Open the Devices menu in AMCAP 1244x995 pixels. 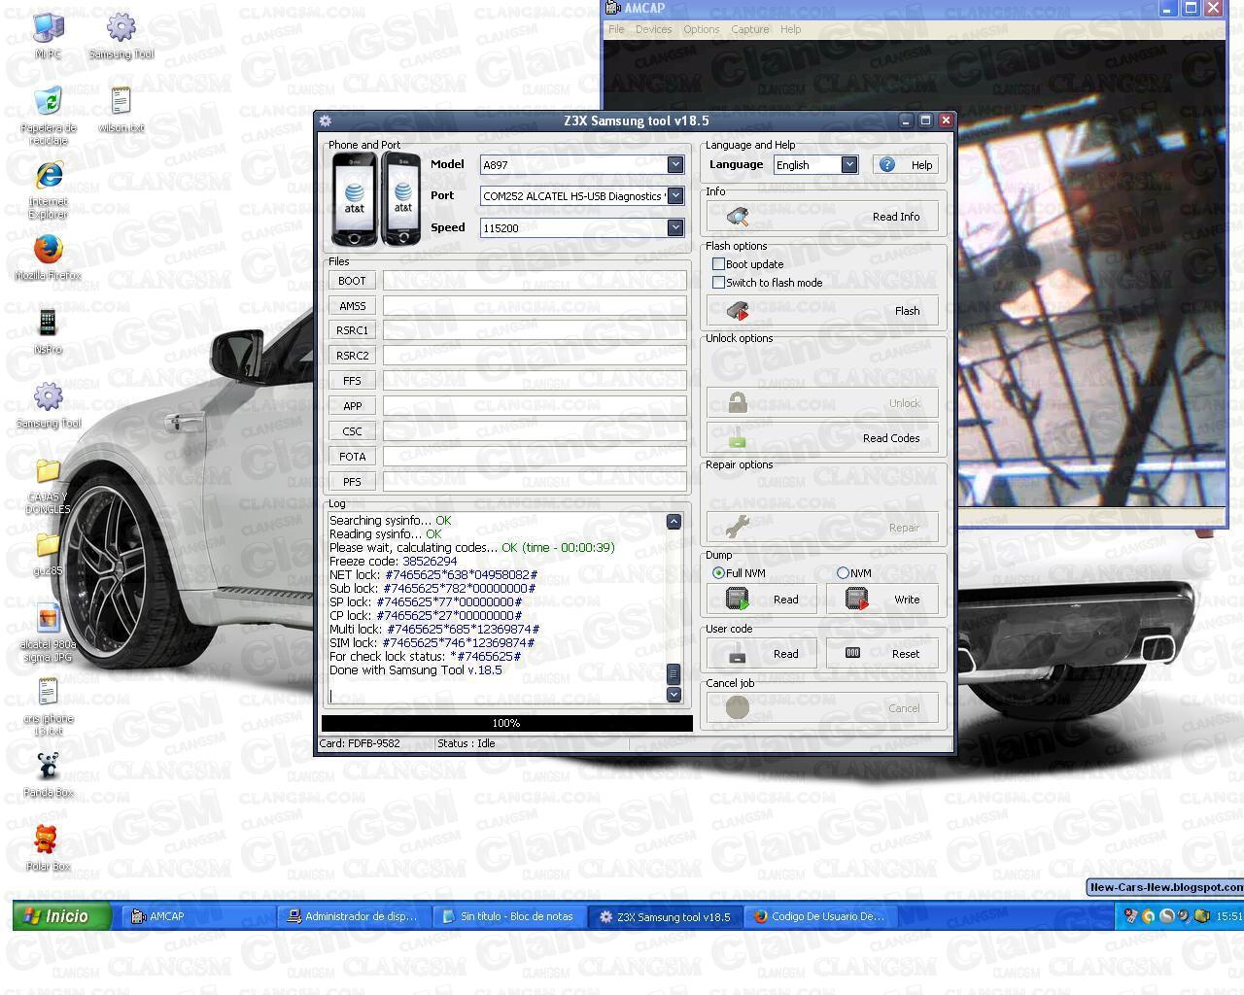(x=653, y=29)
